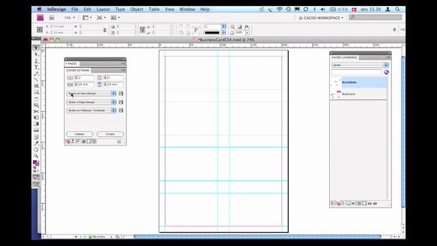Select the Type tool
This screenshot has width=437, height=246.
click(36, 67)
